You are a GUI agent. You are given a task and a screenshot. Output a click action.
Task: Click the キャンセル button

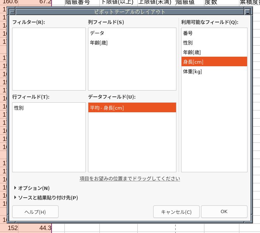coord(176,212)
